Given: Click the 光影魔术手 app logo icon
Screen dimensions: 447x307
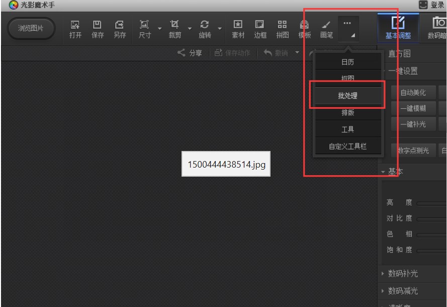Looking at the screenshot, I should 14,5.
